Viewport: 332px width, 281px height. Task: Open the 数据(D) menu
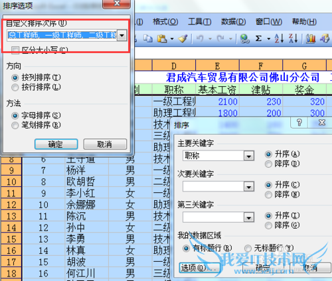point(234,22)
